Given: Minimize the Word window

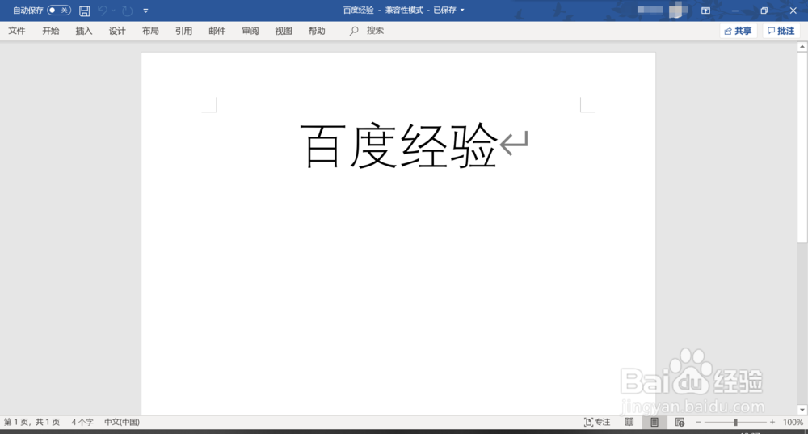Looking at the screenshot, I should click(735, 11).
